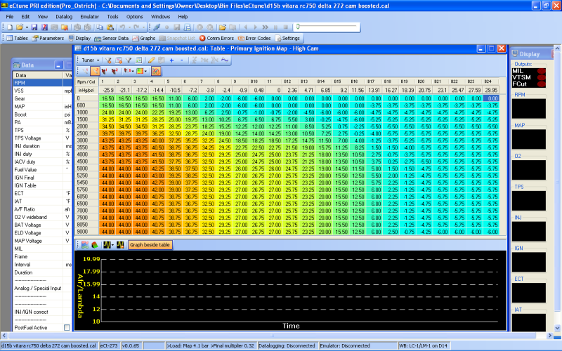
Task: Toggle the Graph beside table button
Action: (x=150, y=245)
